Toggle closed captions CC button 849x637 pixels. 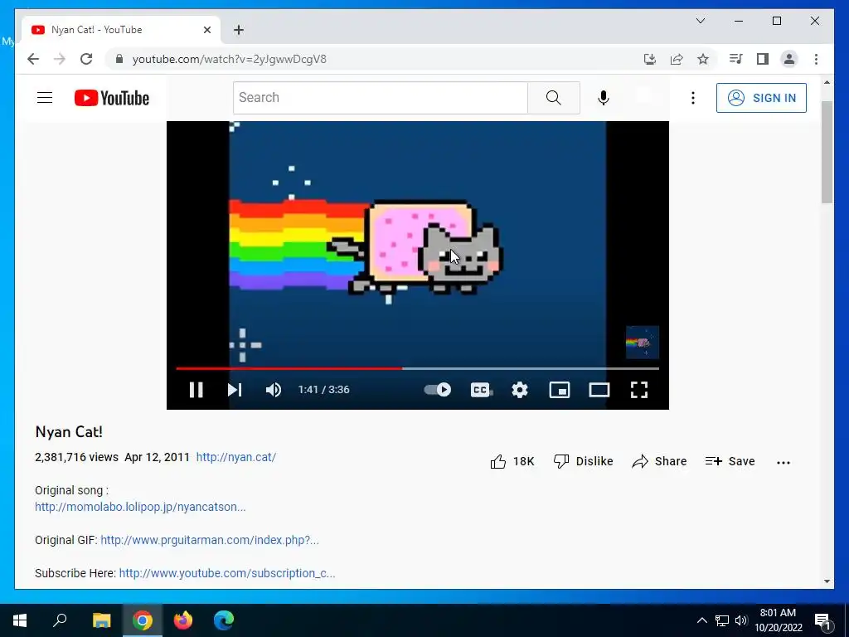pyautogui.click(x=480, y=390)
